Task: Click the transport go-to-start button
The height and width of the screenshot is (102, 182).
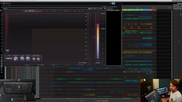Action: pos(71,101)
